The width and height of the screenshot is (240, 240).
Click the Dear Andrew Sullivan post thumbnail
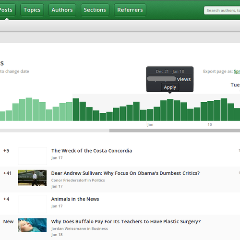point(32,178)
